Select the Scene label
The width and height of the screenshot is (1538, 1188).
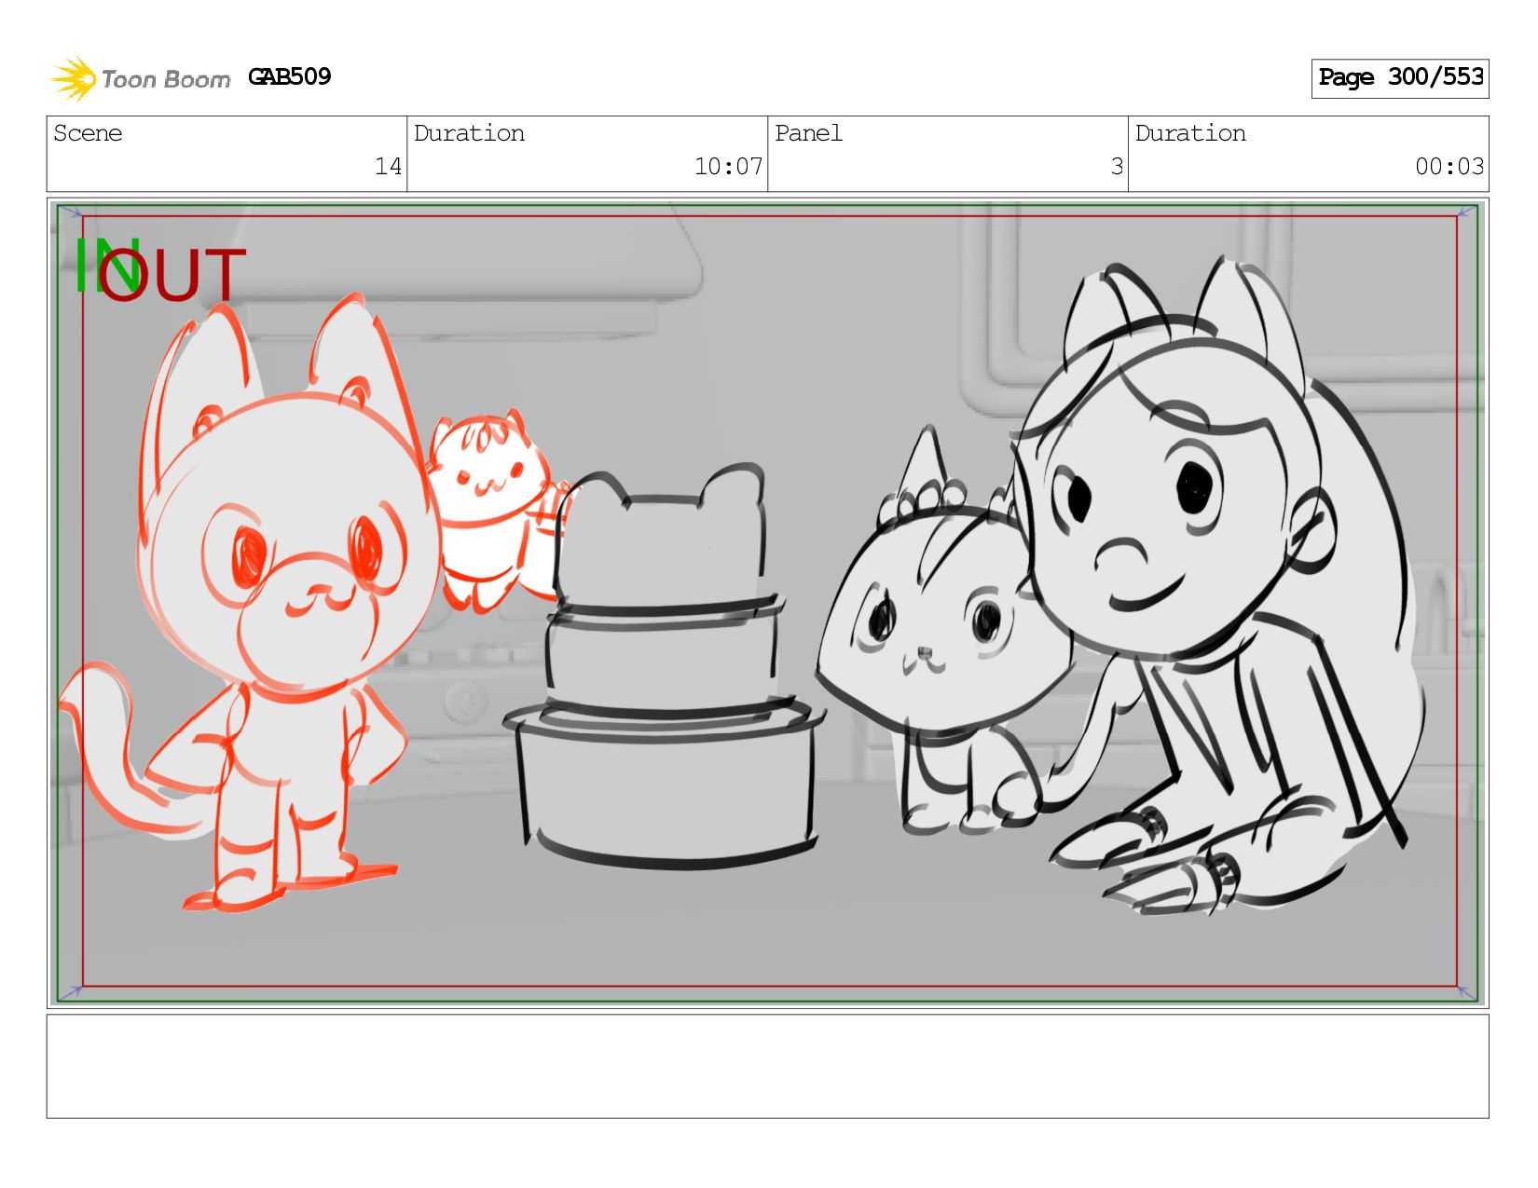88,133
